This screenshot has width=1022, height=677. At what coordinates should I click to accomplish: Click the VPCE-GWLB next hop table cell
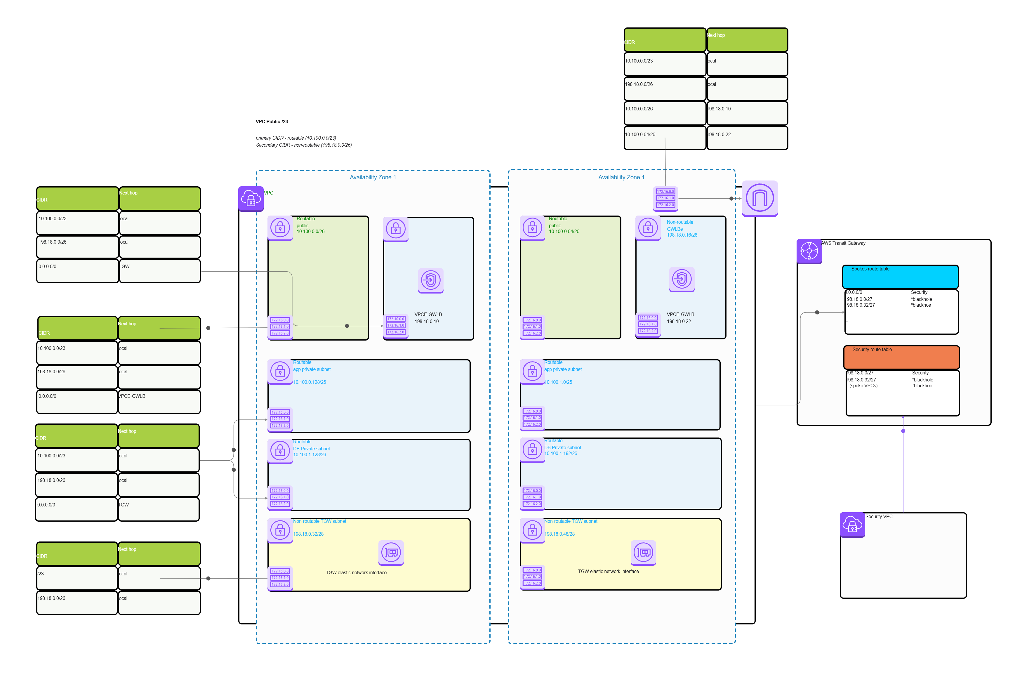159,402
